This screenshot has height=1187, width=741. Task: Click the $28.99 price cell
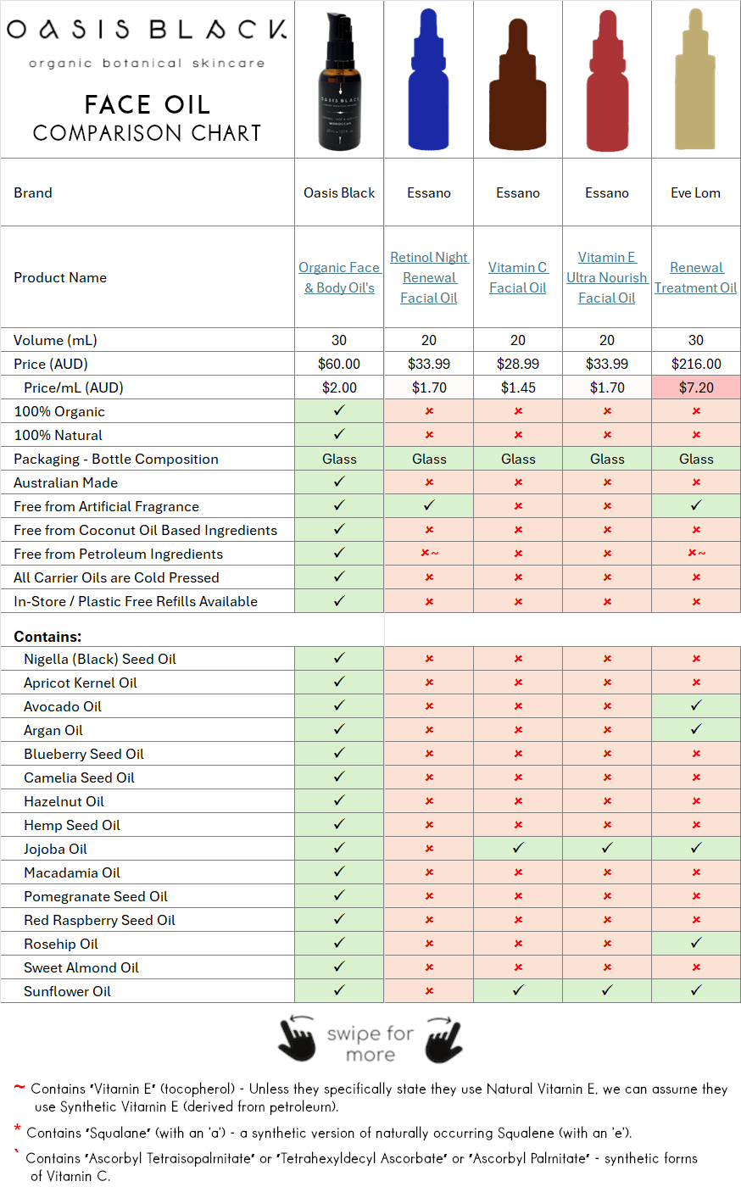[x=518, y=364]
